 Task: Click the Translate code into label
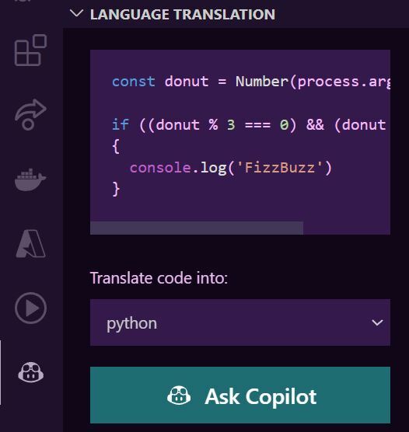tap(159, 277)
